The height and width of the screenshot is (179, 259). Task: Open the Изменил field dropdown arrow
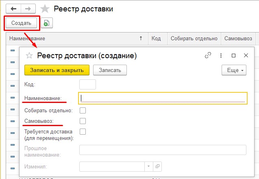(148, 166)
